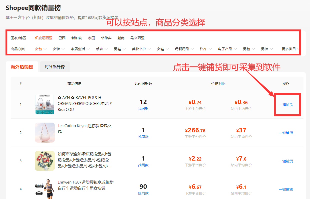Open the AYN RAVEL POUCH ORGANIZER title
Image resolution: width=310 pixels, height=199 pixels.
(x=85, y=103)
